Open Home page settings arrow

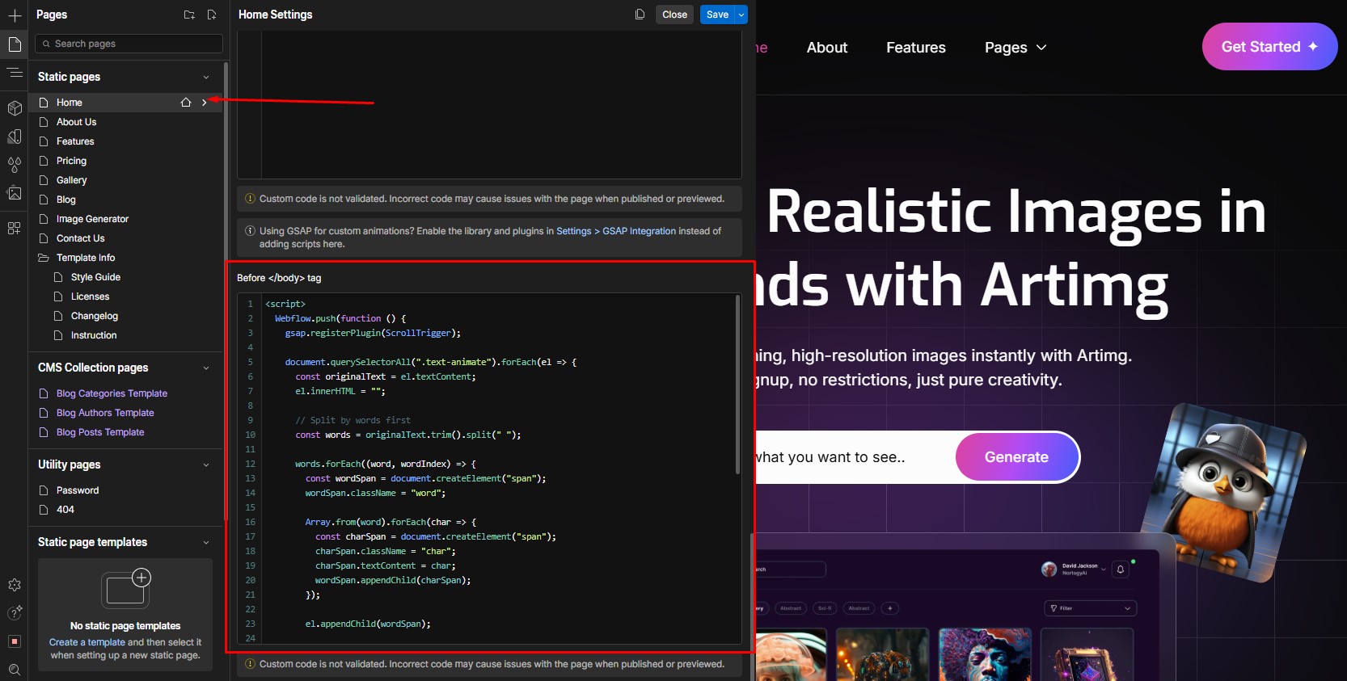pos(205,103)
